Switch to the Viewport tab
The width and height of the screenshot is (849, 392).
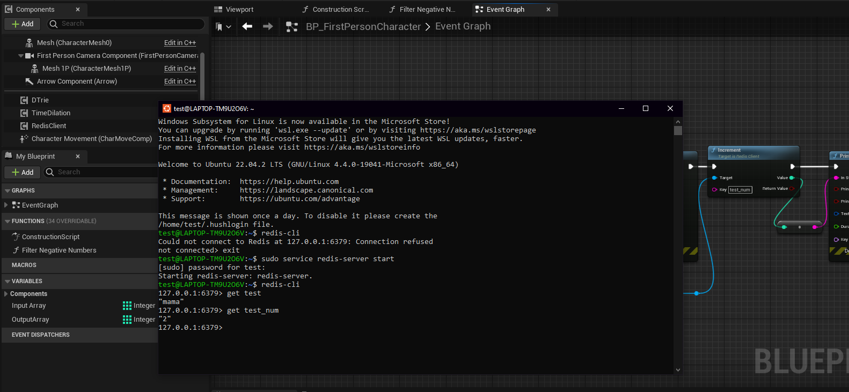234,9
